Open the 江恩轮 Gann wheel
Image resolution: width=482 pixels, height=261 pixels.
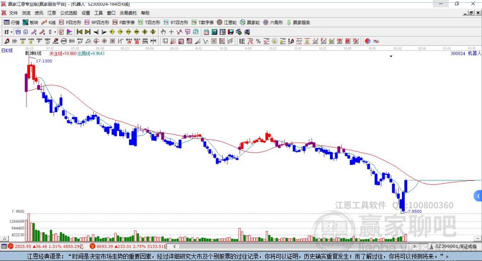(227, 23)
